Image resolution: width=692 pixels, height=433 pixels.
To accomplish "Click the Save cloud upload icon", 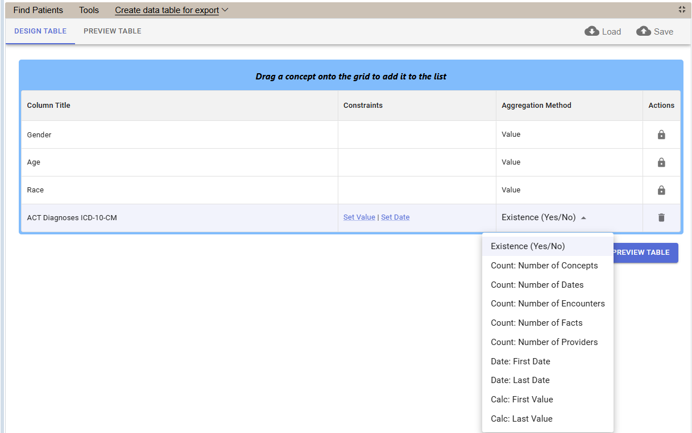I will click(x=644, y=31).
